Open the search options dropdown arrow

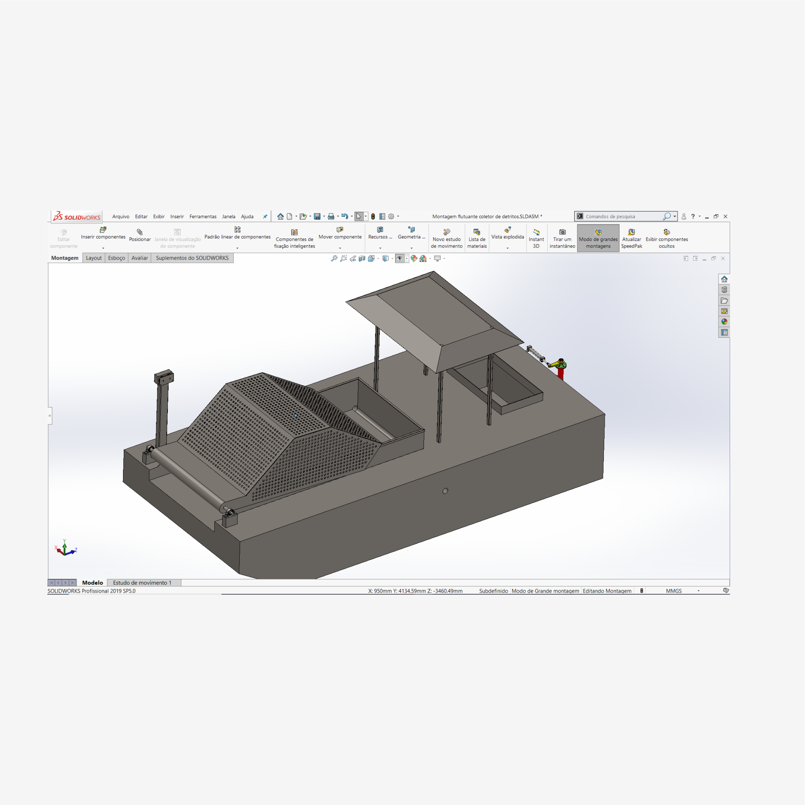[x=675, y=216]
